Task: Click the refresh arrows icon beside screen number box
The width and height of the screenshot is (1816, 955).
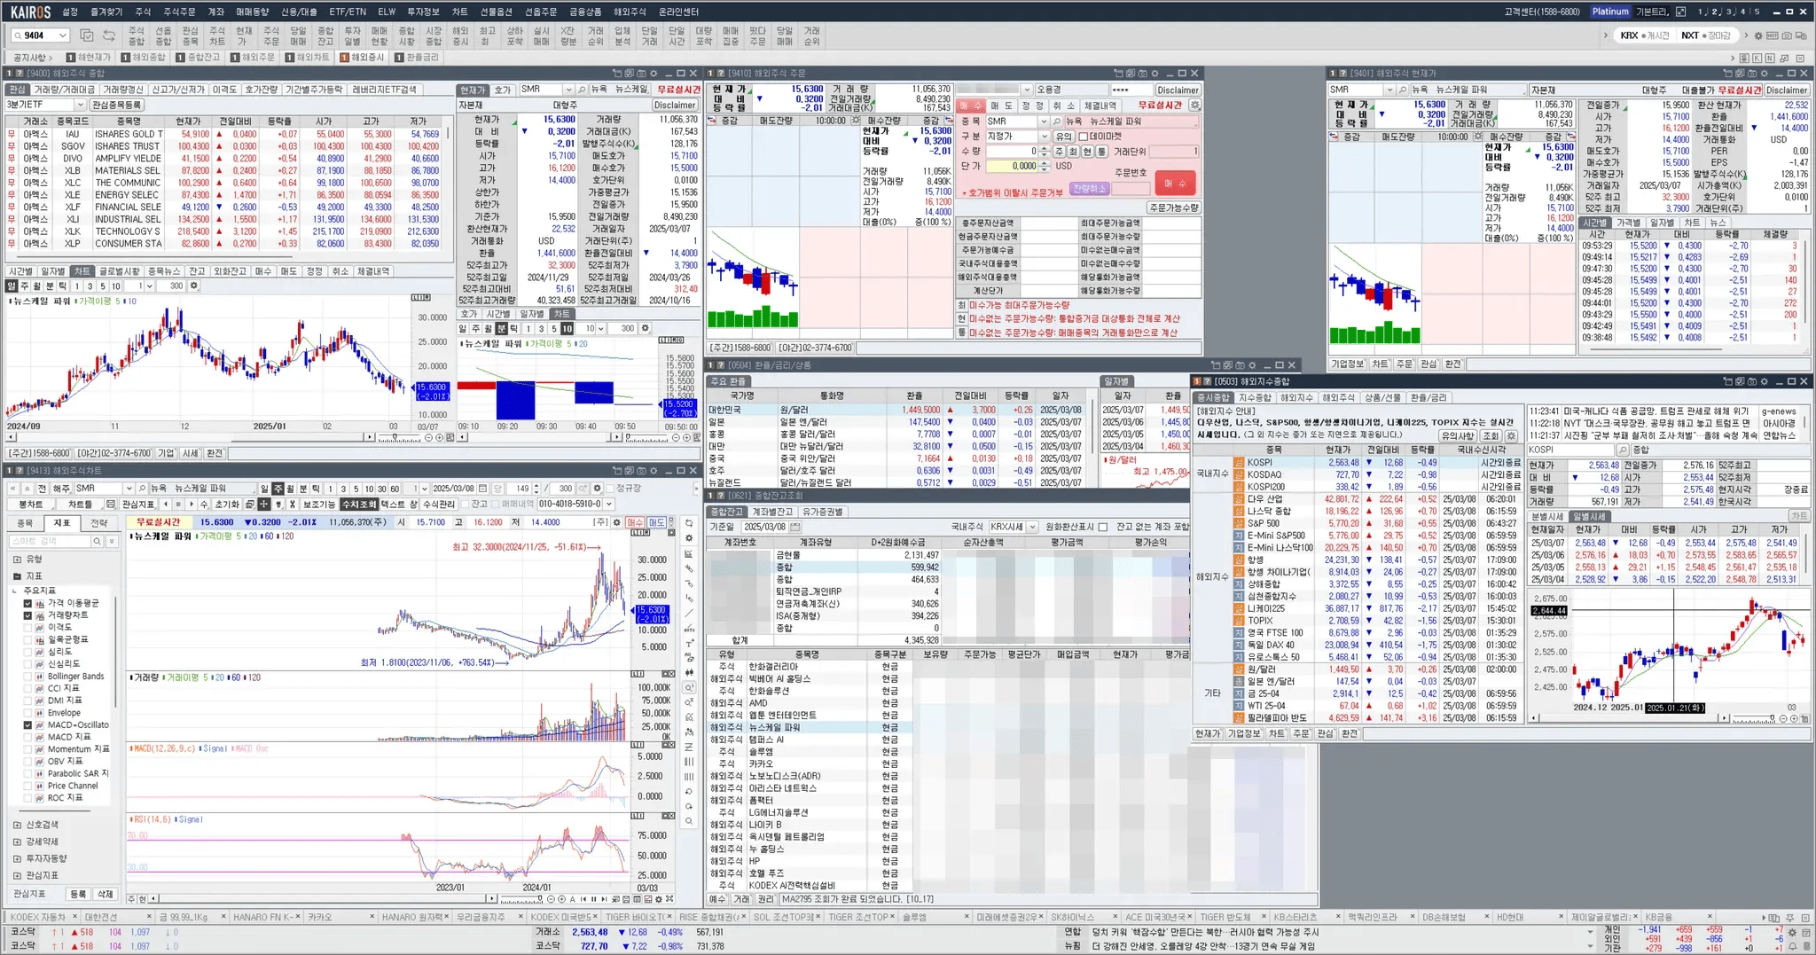Action: point(109,35)
